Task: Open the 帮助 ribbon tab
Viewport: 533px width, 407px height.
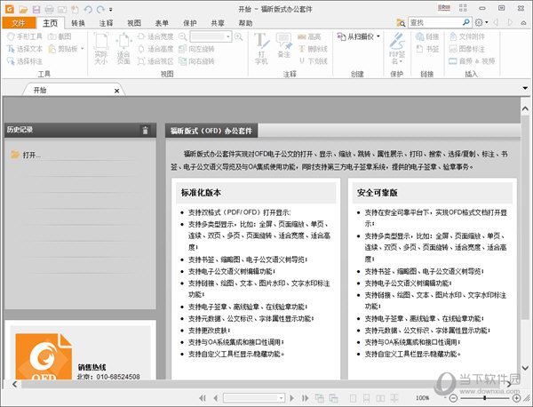Action: point(245,23)
